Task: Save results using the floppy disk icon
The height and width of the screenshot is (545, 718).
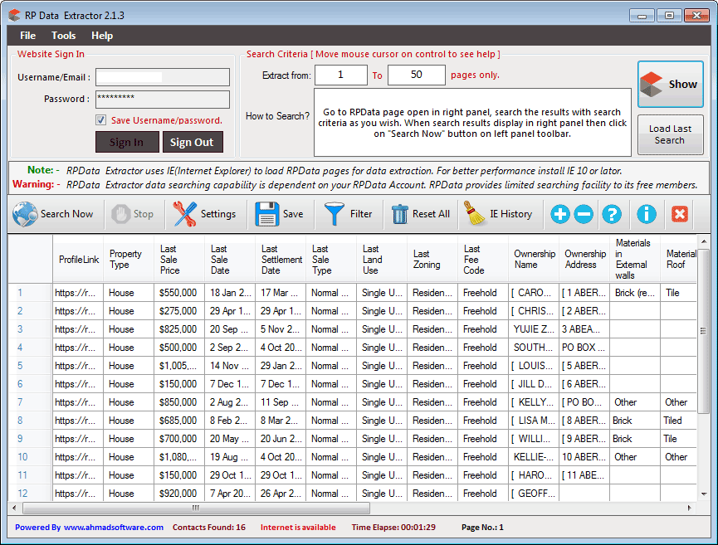Action: click(x=267, y=214)
